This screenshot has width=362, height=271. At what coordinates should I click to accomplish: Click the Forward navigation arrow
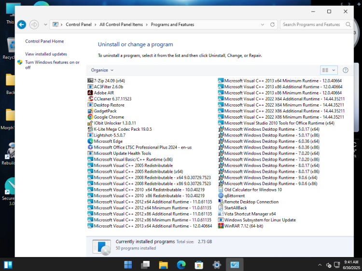coord(34,25)
